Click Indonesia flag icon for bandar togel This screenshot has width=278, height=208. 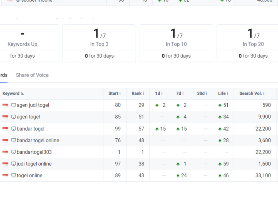[x=5, y=129]
